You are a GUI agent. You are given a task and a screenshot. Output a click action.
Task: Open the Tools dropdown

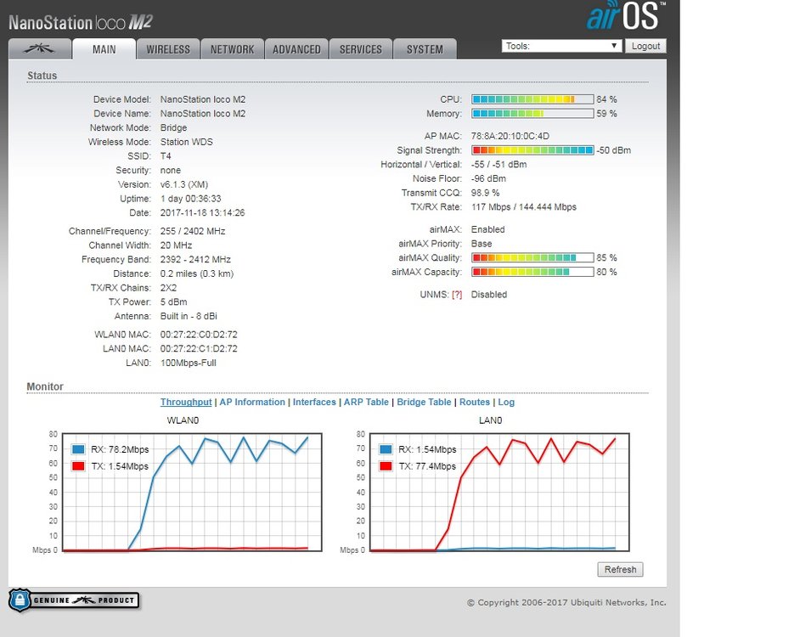pos(561,46)
